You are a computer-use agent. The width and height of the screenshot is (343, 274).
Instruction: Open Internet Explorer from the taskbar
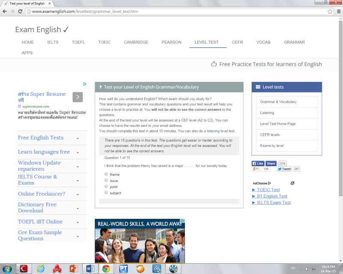click(41, 268)
